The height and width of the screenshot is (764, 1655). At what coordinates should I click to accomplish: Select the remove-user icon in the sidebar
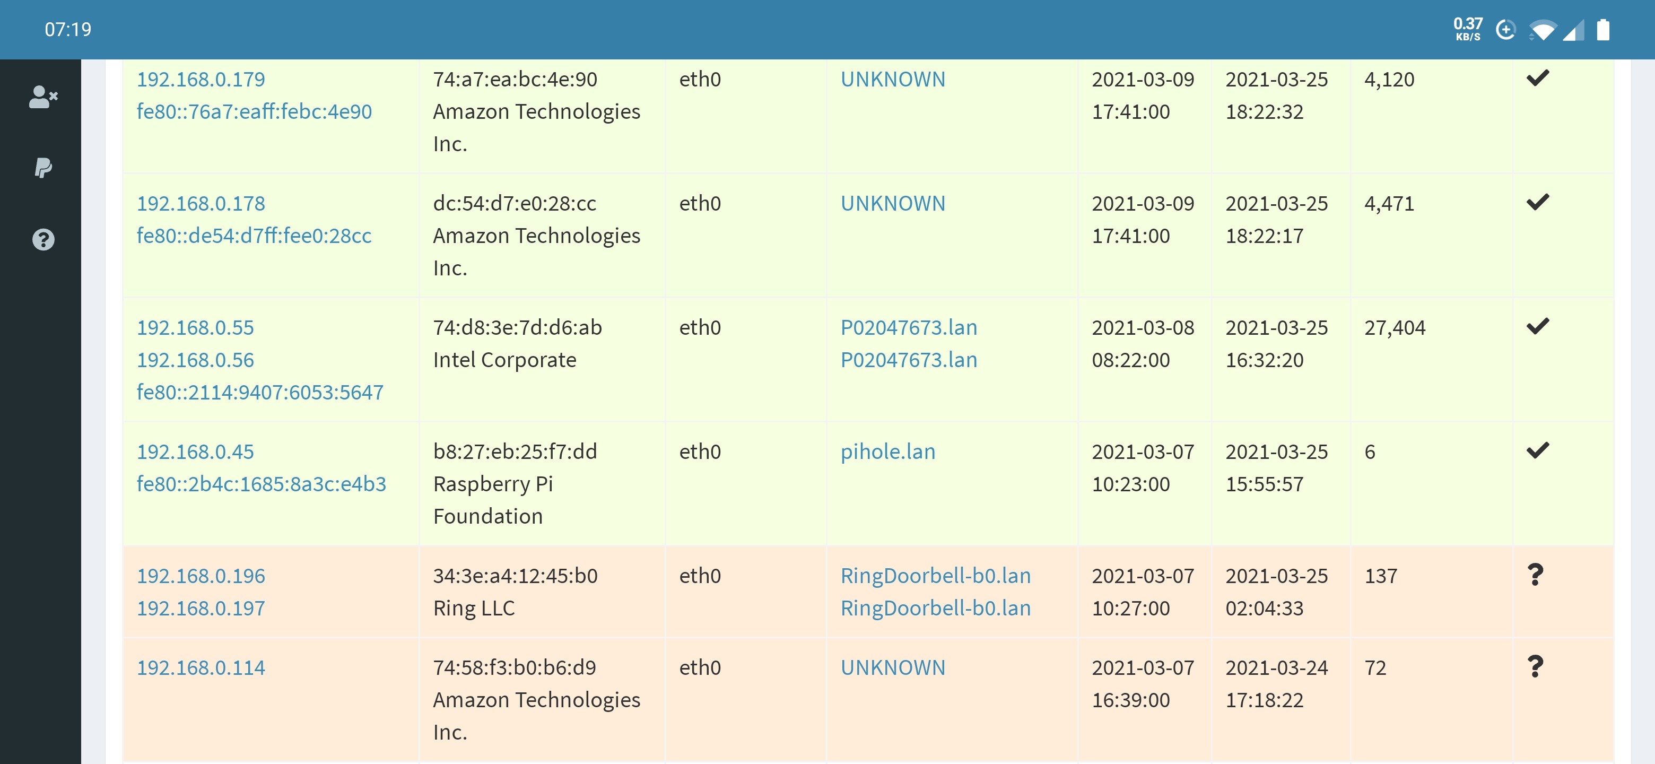point(42,97)
